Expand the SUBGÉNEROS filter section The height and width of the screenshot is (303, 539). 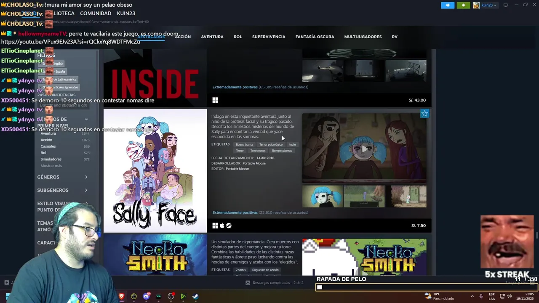click(62, 190)
